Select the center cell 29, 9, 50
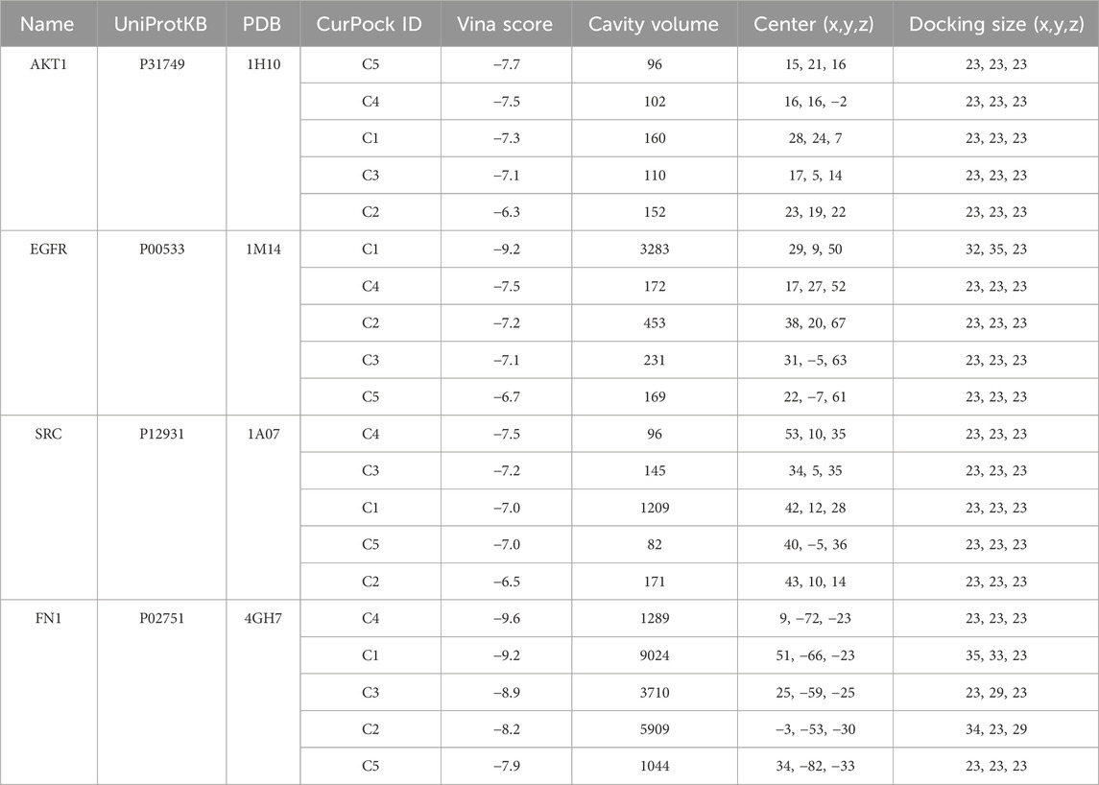The height and width of the screenshot is (785, 1099). click(x=815, y=250)
